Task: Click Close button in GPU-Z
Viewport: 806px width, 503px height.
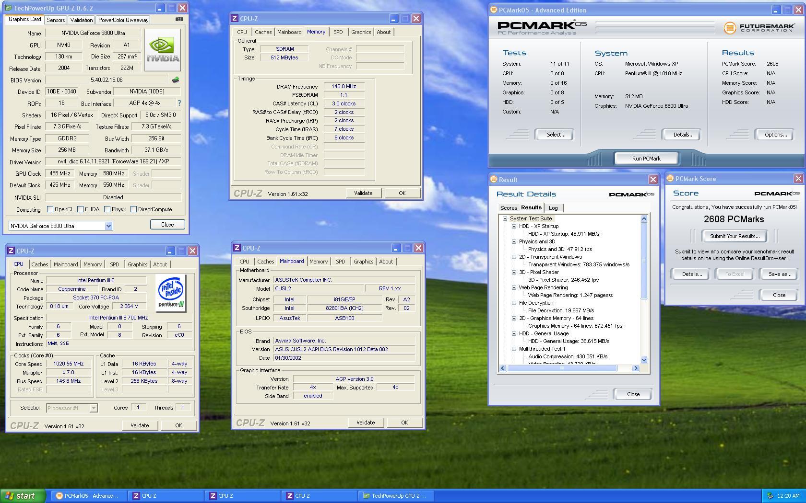Action: 167,224
